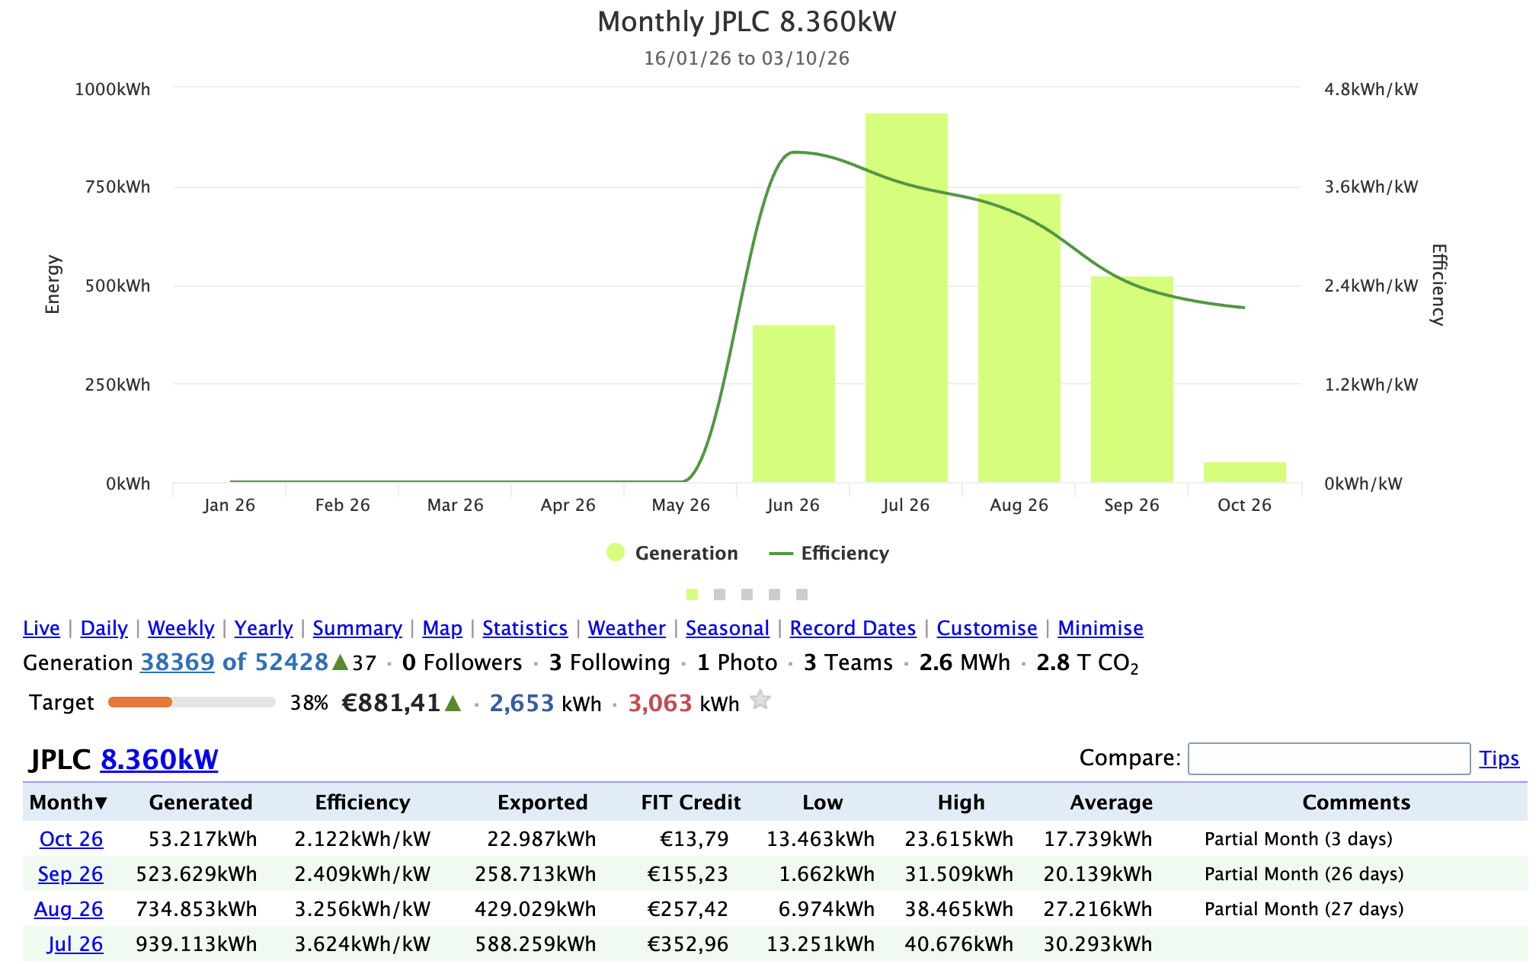Click the Aug 26 generation bar

point(1019,338)
